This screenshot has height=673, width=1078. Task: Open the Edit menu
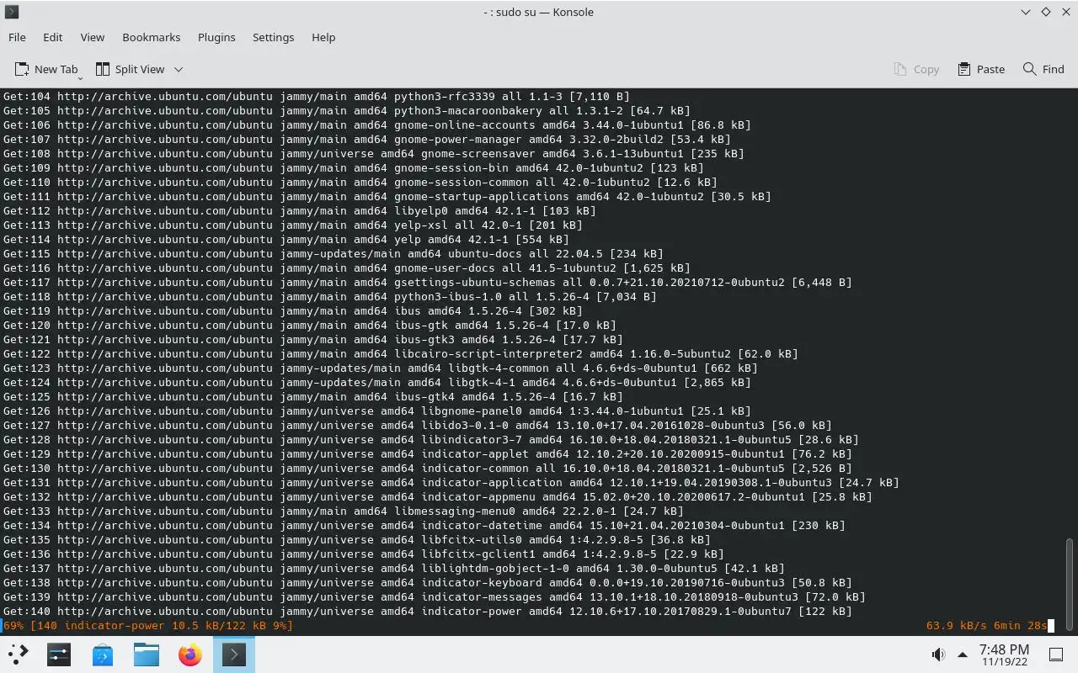(x=52, y=37)
